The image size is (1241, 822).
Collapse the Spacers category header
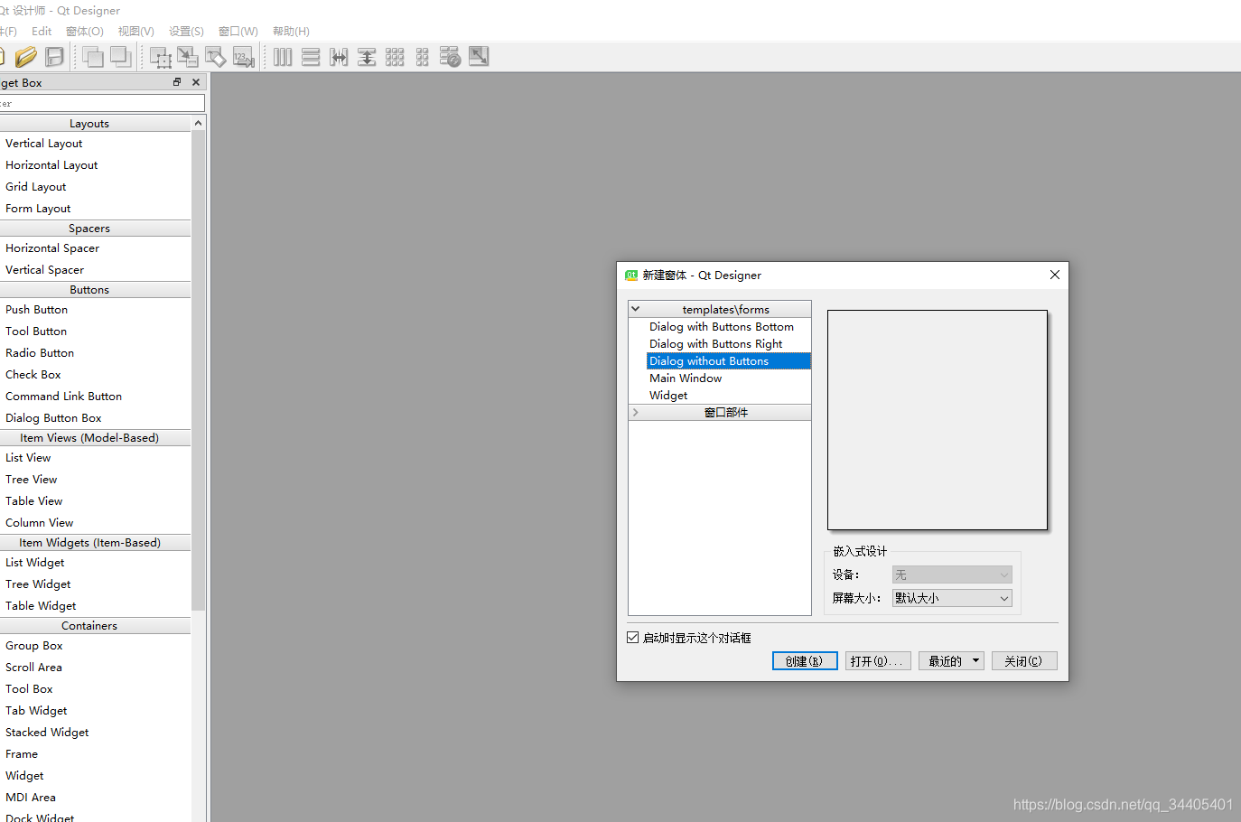[95, 229]
